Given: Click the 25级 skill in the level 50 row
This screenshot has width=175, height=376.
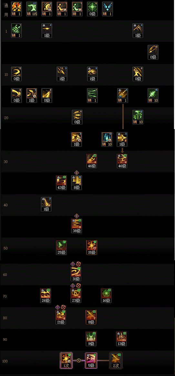Looking at the screenshot, I should point(61,248).
